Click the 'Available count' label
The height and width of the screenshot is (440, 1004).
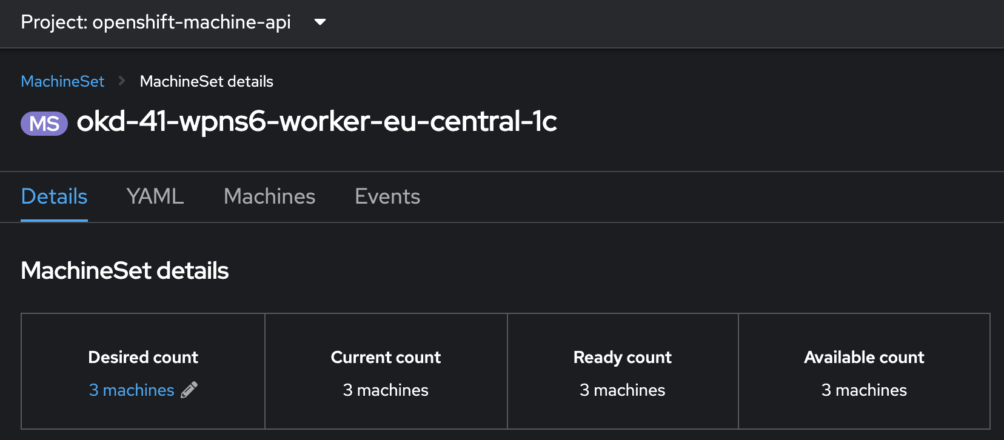(864, 357)
